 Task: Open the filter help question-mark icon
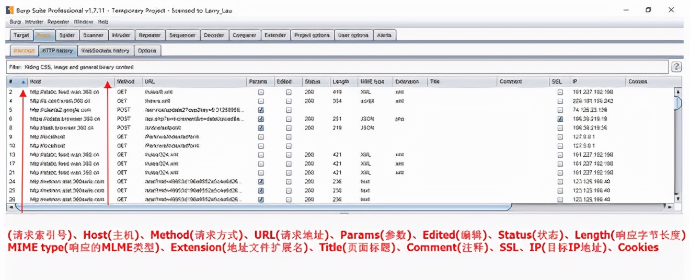pos(676,67)
